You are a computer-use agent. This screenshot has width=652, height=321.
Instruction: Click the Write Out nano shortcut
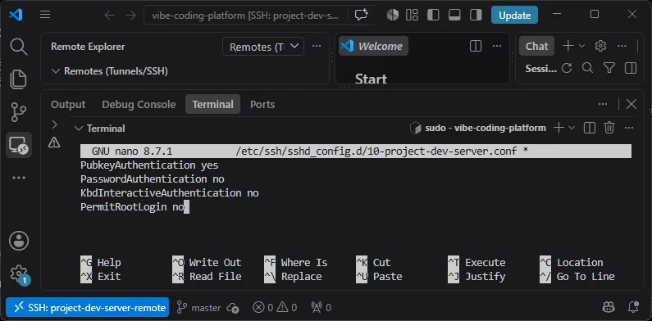[207, 263]
